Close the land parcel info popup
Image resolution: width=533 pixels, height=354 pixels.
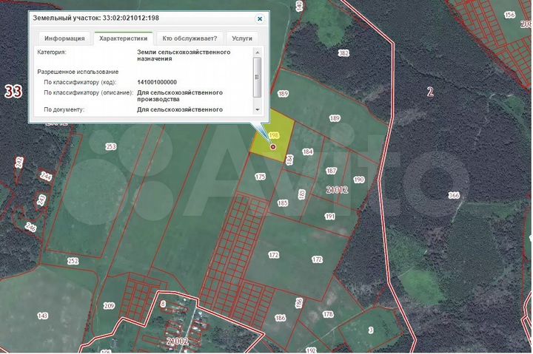point(259,18)
